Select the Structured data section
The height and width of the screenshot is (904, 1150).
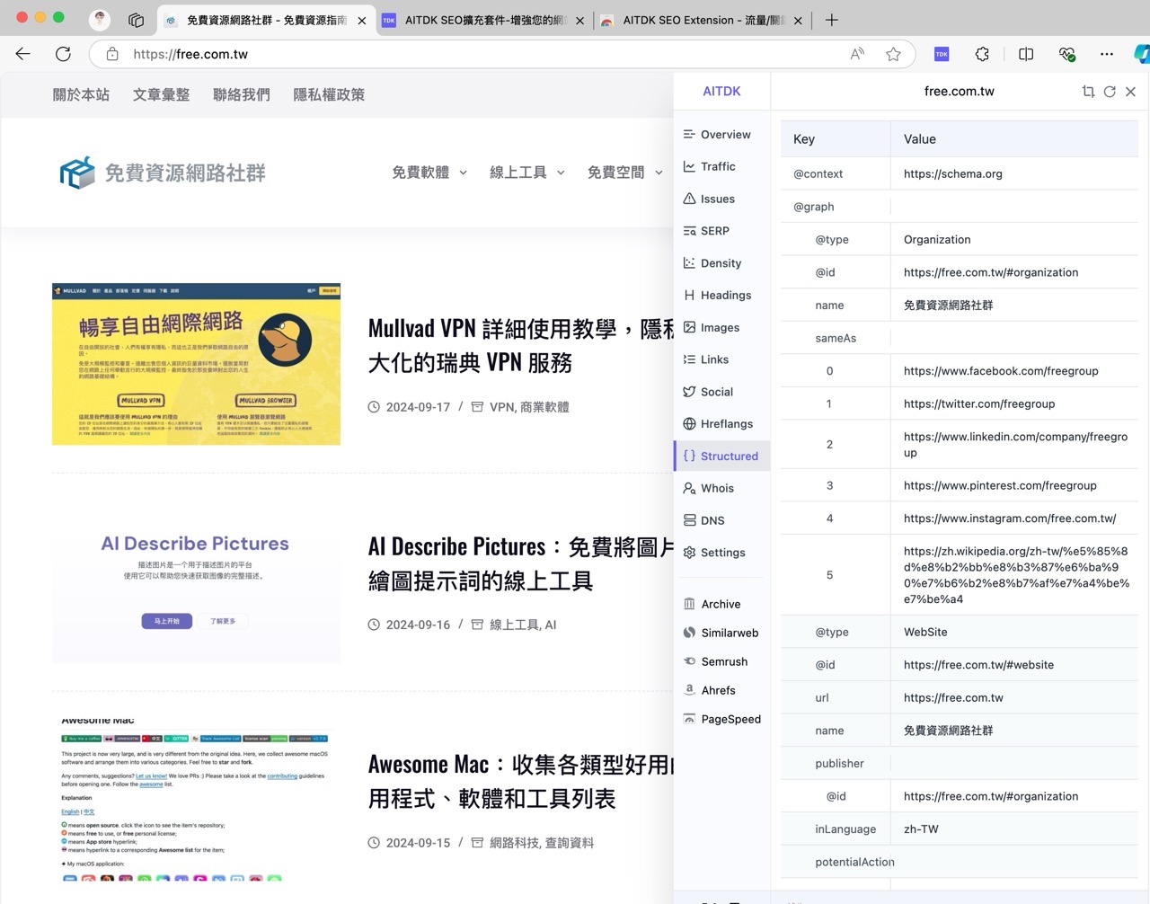click(721, 456)
